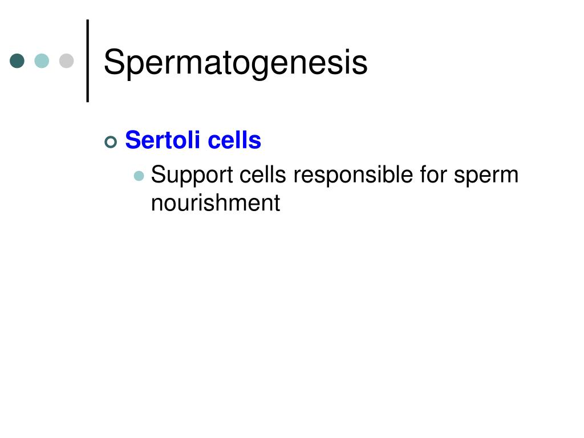
Task: Click the blue word cells in heading
Action: 234,140
